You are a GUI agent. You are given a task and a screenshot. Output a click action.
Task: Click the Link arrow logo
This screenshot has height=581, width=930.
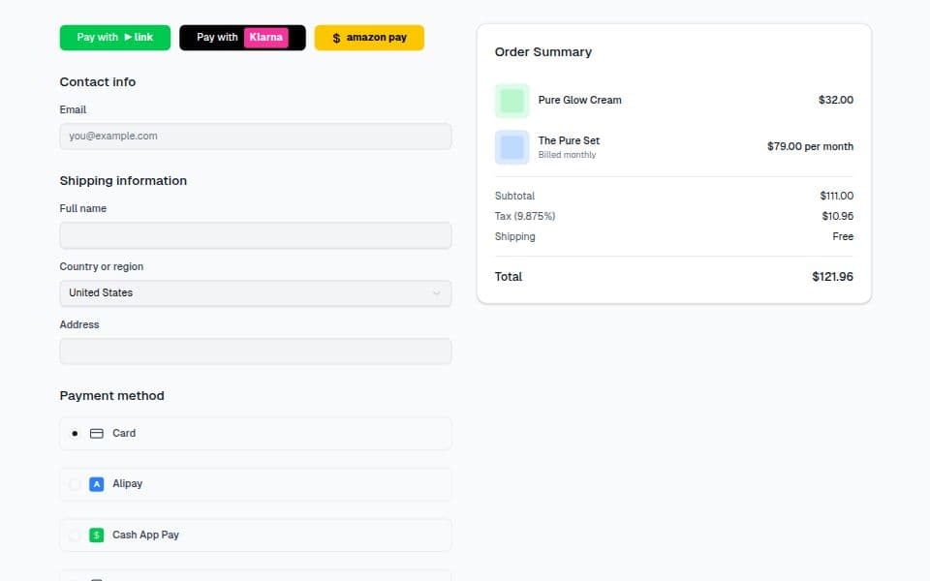[126, 37]
